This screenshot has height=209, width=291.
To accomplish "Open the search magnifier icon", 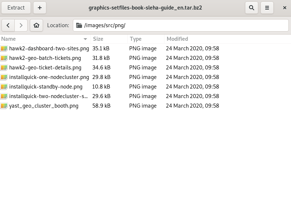I will pos(252,7).
